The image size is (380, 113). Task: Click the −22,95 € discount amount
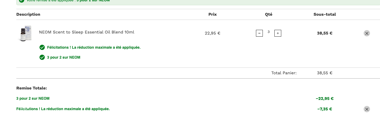click(324, 99)
